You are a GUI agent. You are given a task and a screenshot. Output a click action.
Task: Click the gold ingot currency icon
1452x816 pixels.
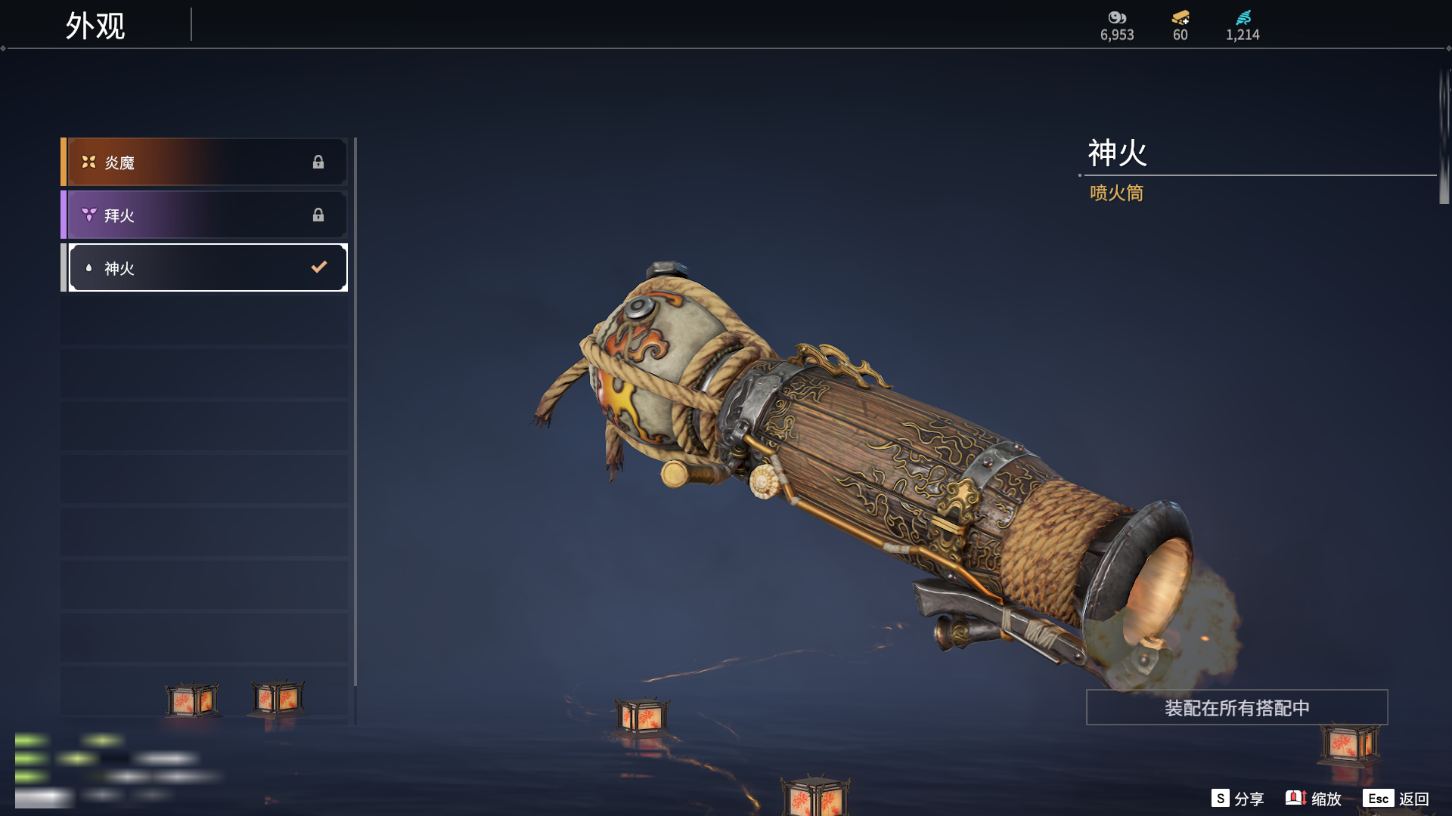pyautogui.click(x=1181, y=17)
